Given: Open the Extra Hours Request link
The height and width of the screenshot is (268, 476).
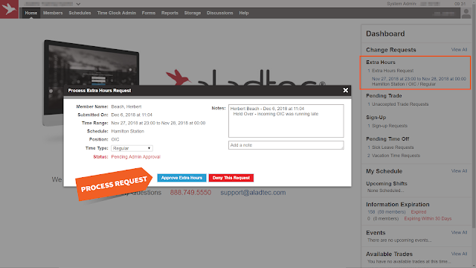Looking at the screenshot, I should click(x=393, y=71).
